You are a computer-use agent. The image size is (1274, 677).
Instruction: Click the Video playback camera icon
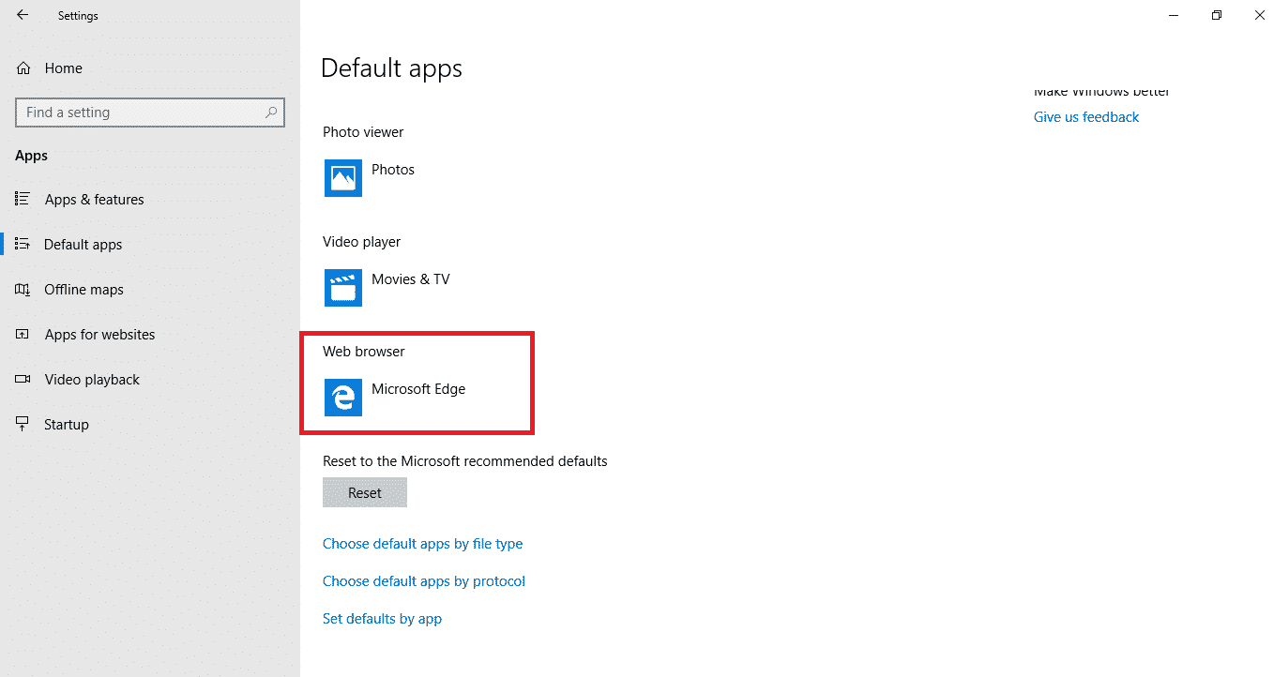(x=23, y=380)
